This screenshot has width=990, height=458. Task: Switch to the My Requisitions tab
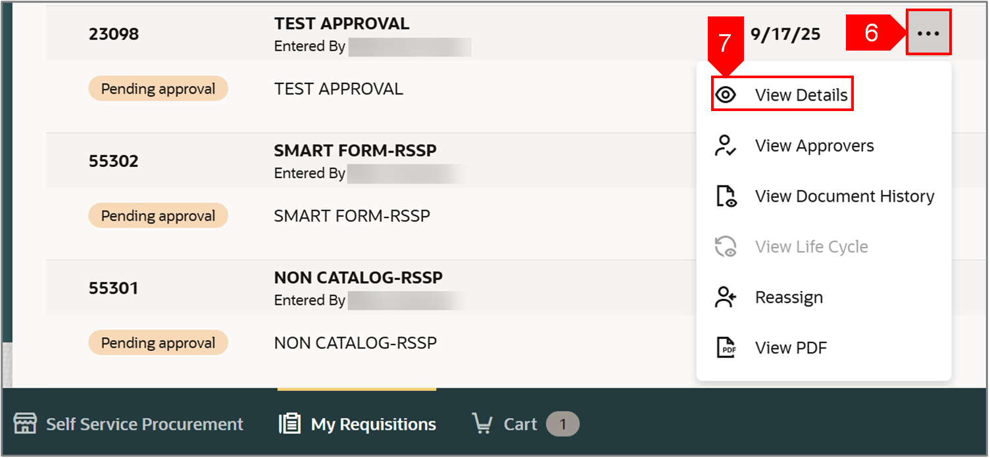373,424
